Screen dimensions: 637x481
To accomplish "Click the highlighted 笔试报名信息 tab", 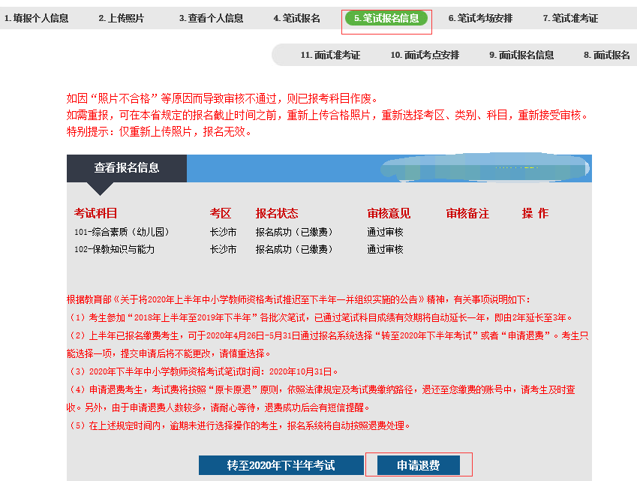I will click(386, 18).
